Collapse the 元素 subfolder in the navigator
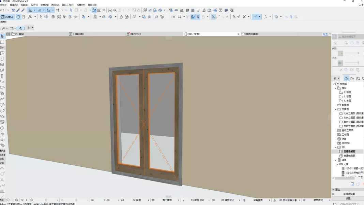This screenshot has height=205, width=364. [337, 164]
